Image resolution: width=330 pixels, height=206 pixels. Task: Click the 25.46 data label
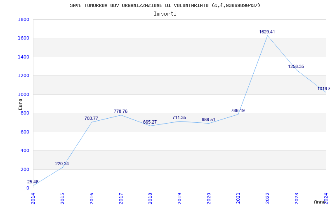[33, 182]
